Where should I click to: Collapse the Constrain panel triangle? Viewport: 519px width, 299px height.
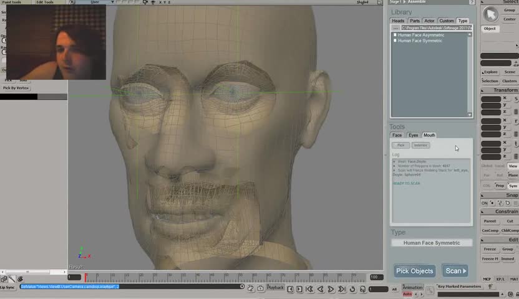coord(482,211)
